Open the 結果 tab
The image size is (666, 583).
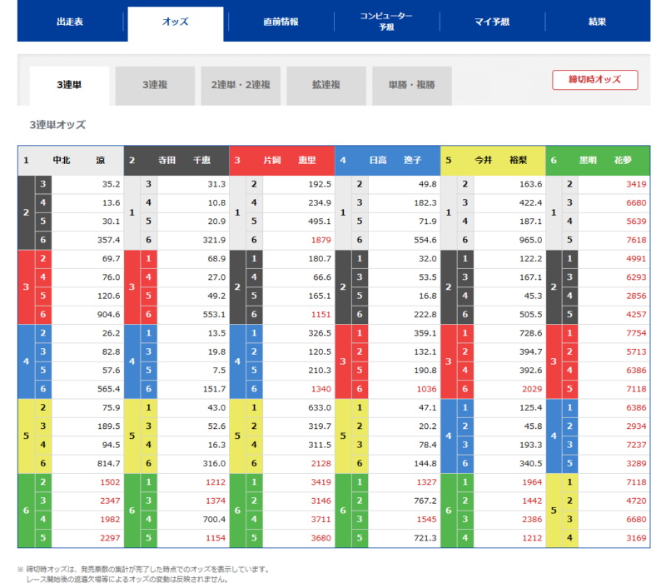coord(596,22)
